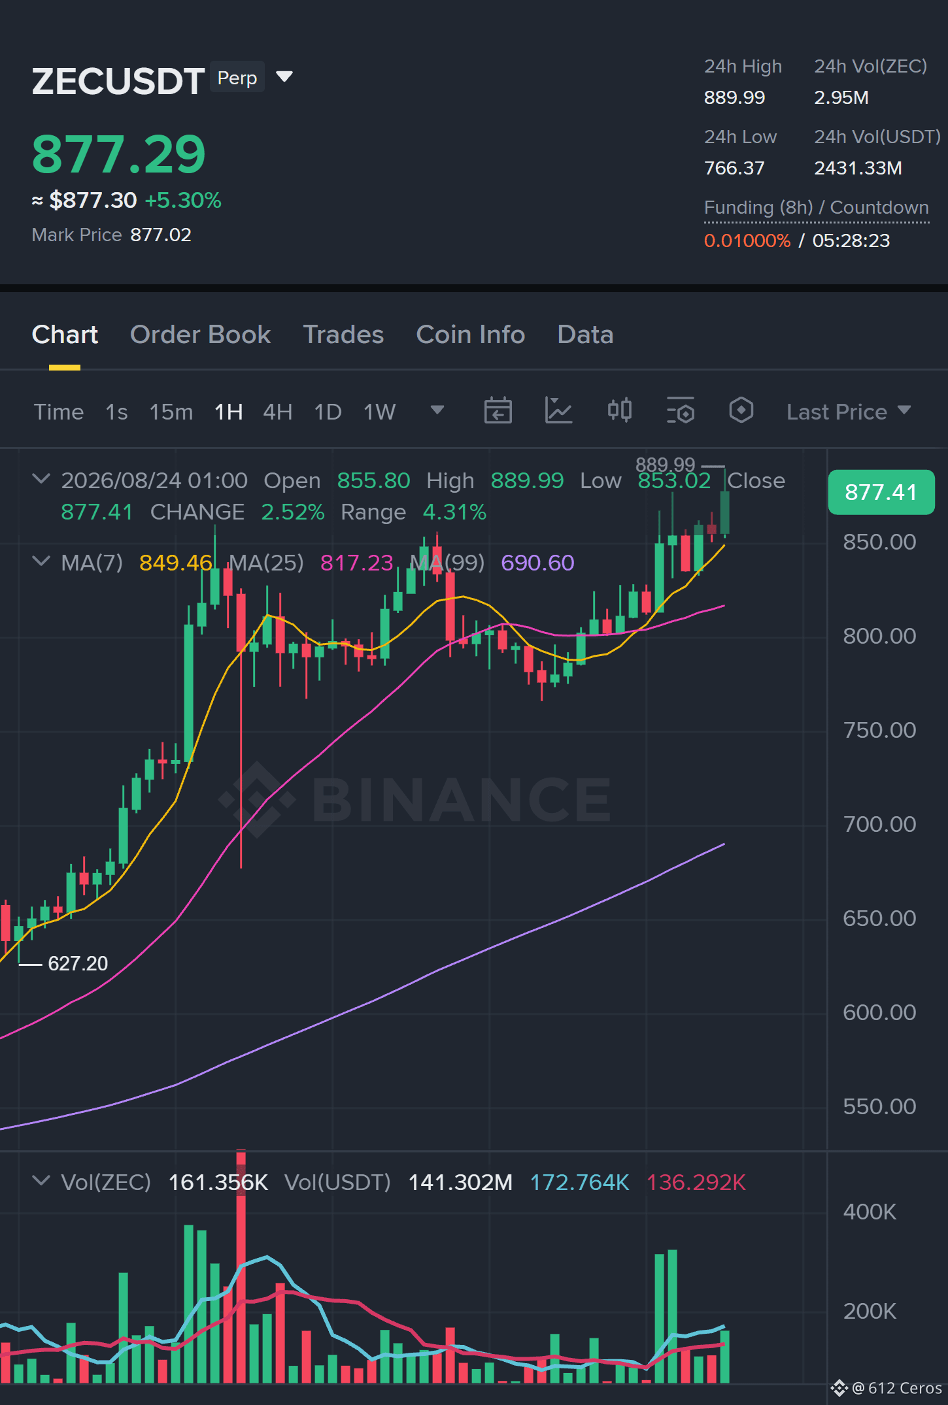
Task: Click the +5.30% price change
Action: click(x=183, y=200)
